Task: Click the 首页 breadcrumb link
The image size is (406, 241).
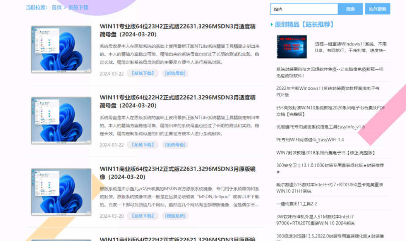Action: point(57,7)
